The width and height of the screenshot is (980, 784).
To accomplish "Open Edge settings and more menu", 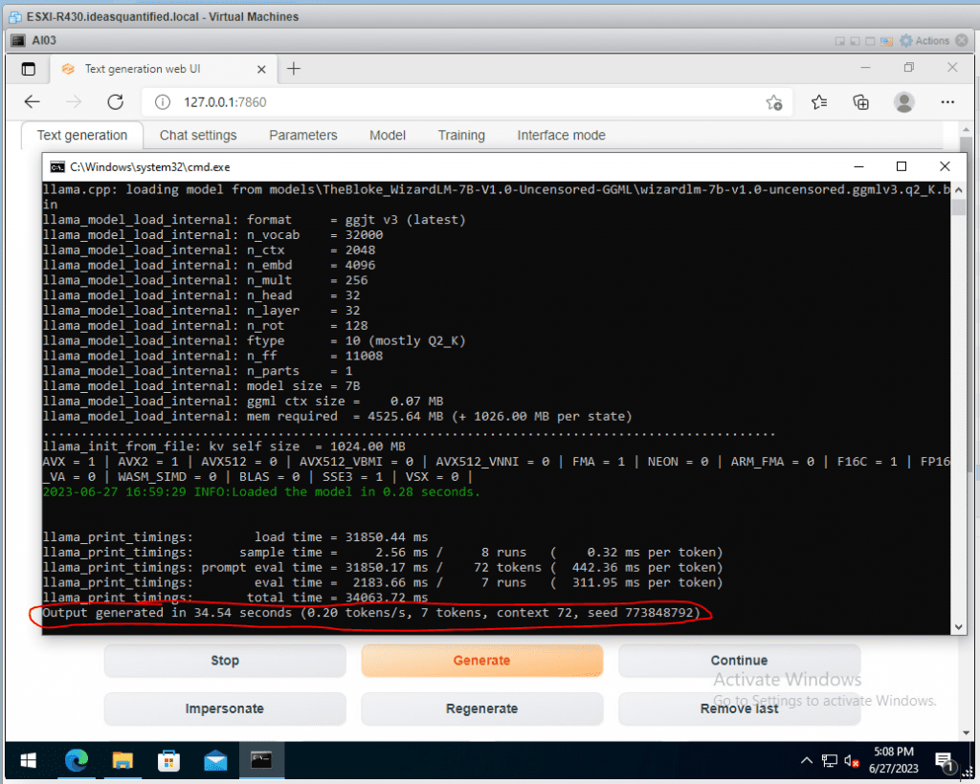I will pyautogui.click(x=947, y=101).
